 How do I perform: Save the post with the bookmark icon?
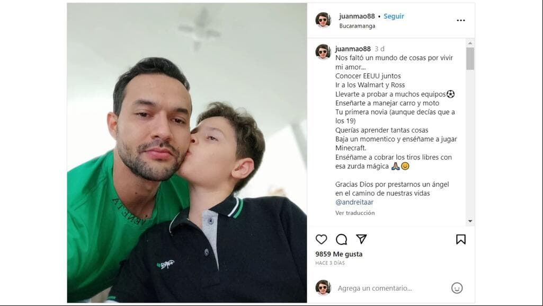pyautogui.click(x=460, y=239)
